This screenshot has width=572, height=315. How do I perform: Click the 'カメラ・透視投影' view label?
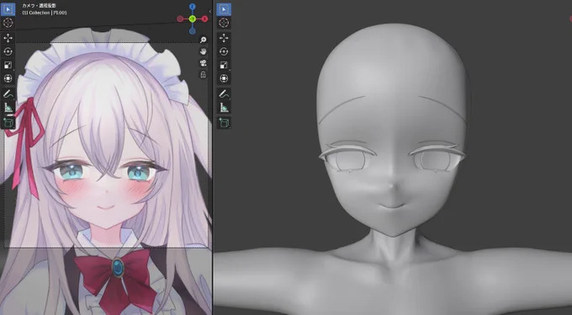click(40, 6)
